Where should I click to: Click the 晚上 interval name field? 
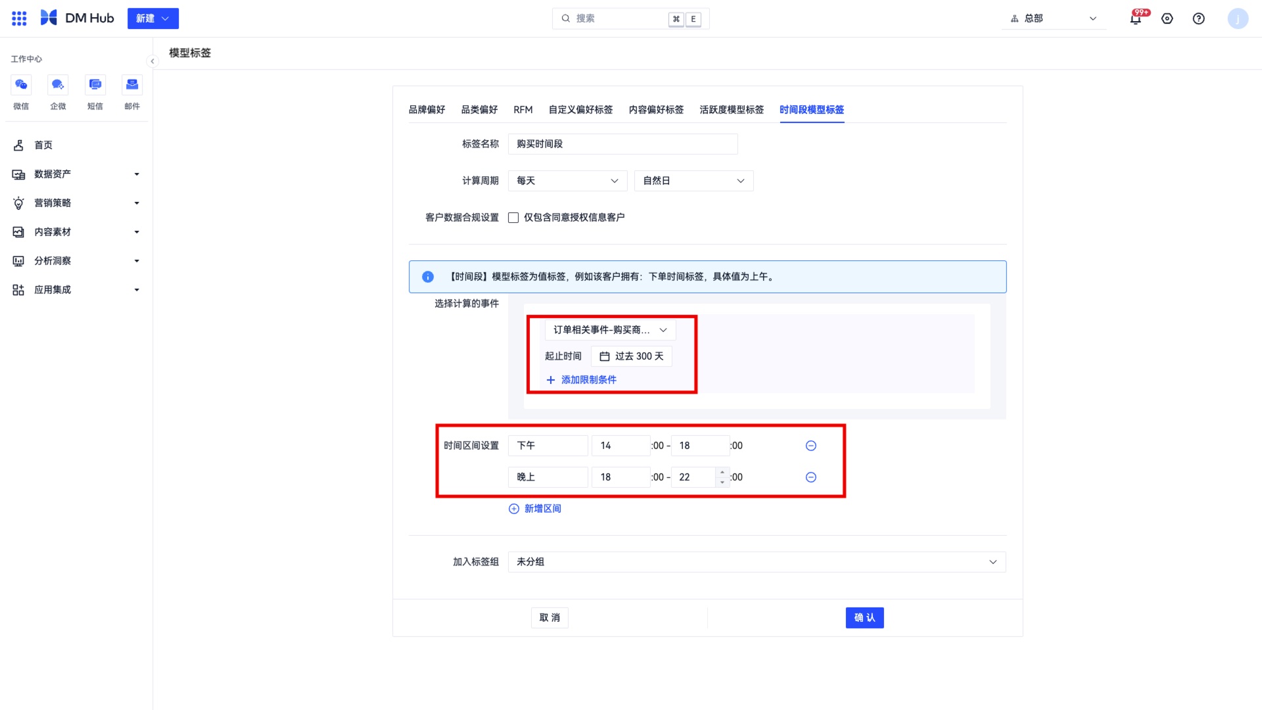[548, 477]
